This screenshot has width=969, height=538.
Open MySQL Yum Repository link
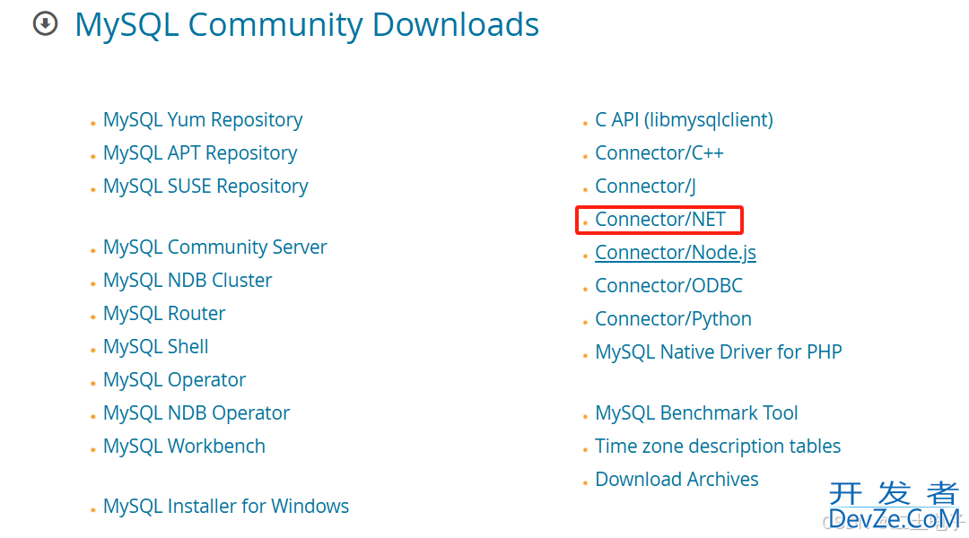click(x=203, y=120)
